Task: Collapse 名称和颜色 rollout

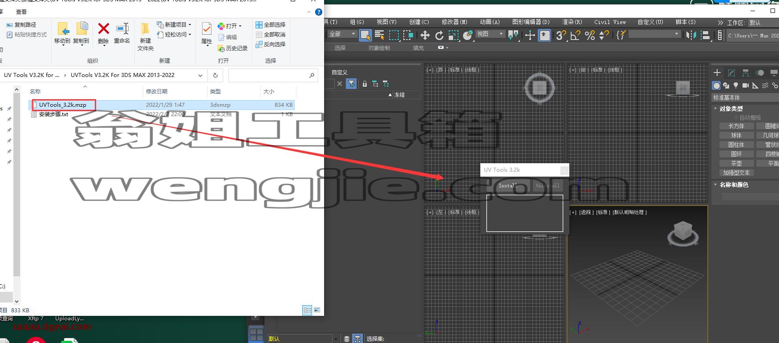Action: (734, 185)
